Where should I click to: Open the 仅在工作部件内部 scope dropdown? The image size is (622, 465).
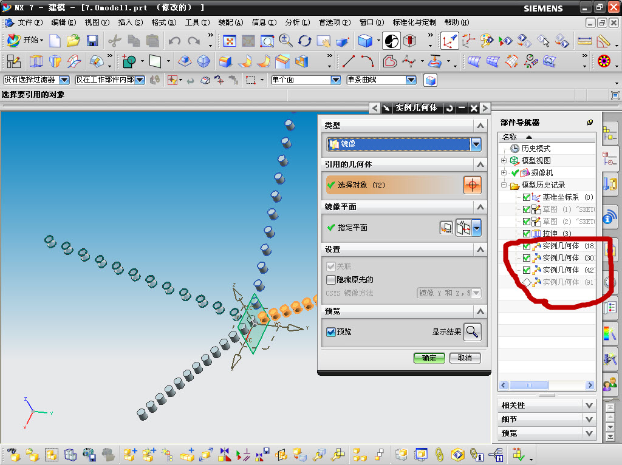[x=140, y=80]
